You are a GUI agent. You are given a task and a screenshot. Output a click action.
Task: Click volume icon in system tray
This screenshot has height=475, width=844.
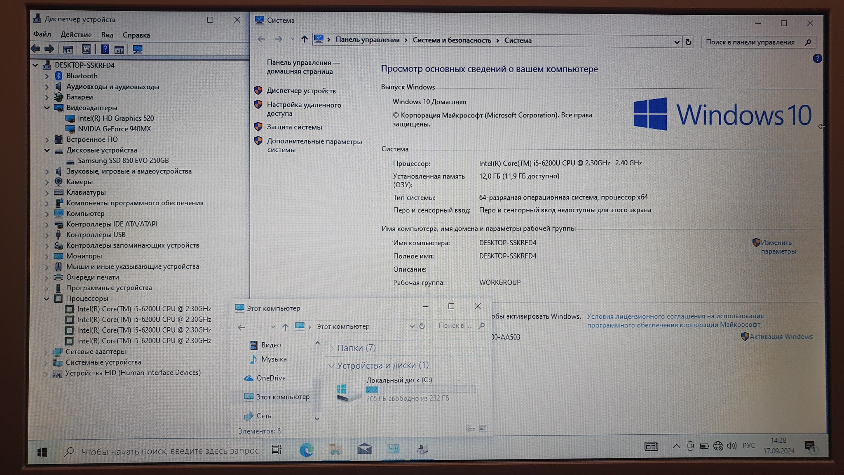(x=731, y=446)
